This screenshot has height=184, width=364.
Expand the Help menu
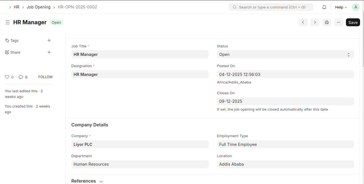tap(341, 7)
